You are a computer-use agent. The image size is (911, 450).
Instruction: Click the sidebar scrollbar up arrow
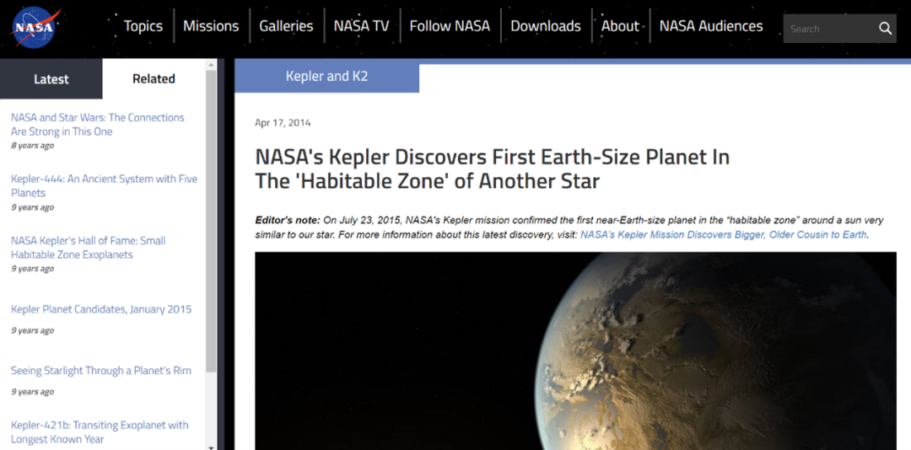coord(211,63)
